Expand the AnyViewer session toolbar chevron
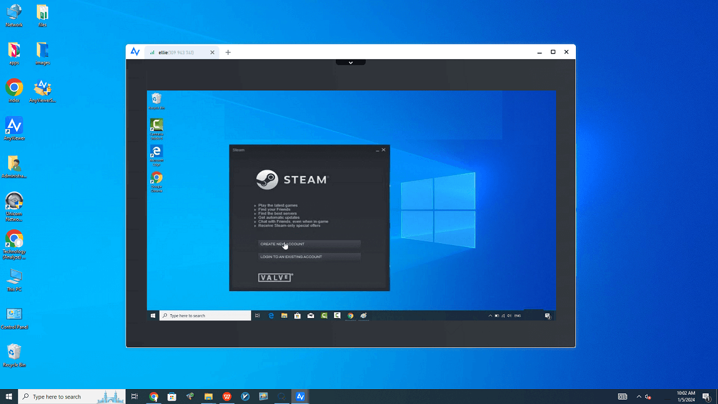The image size is (718, 404). point(351,62)
